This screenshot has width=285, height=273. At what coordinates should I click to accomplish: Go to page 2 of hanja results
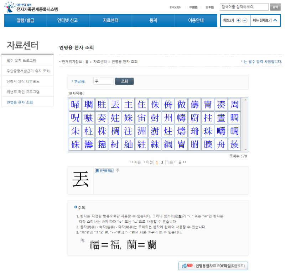pos(162,161)
